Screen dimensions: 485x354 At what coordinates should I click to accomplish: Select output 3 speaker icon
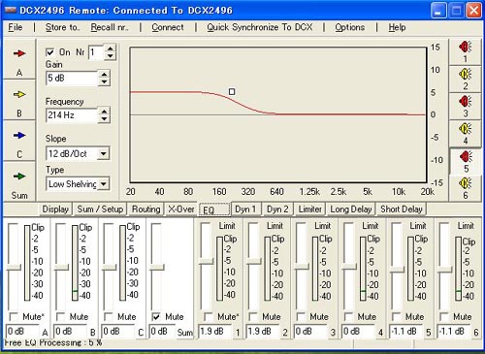click(x=465, y=102)
